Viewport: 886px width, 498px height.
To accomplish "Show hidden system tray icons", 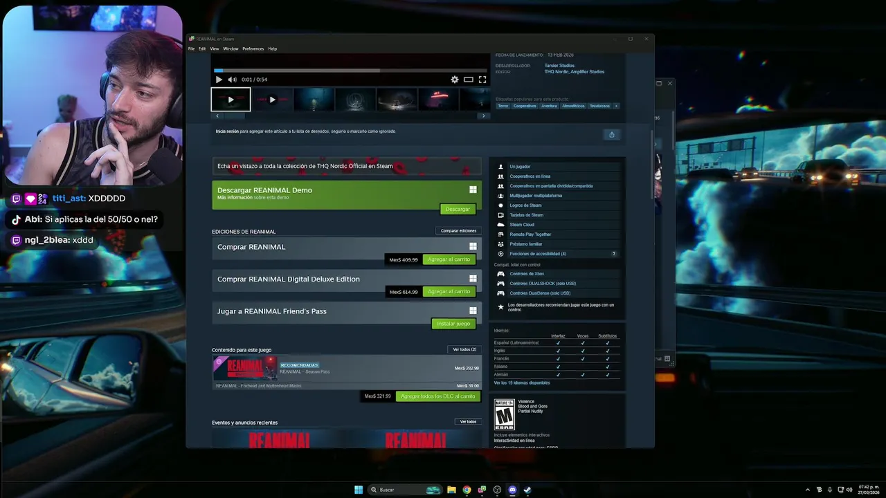I will point(808,490).
